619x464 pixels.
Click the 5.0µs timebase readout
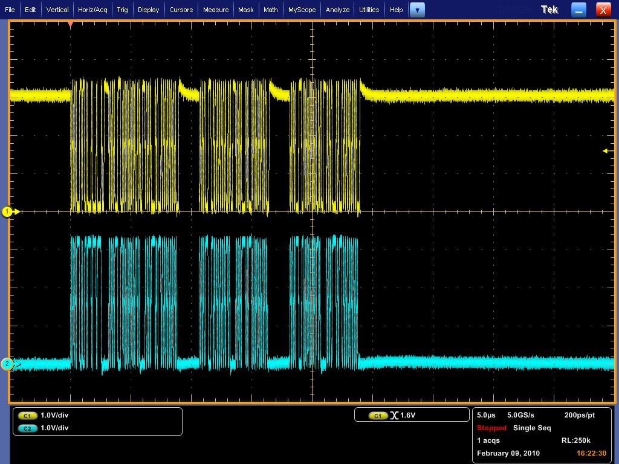(487, 416)
